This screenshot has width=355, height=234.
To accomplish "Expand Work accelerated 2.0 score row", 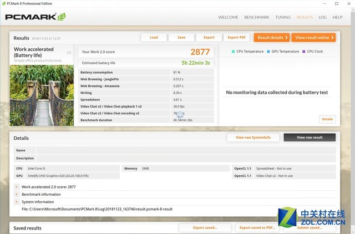I will 17,187.
